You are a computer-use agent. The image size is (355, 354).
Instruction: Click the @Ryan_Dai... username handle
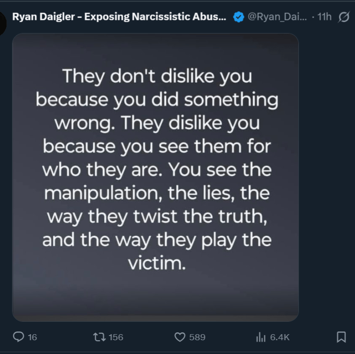pyautogui.click(x=277, y=17)
